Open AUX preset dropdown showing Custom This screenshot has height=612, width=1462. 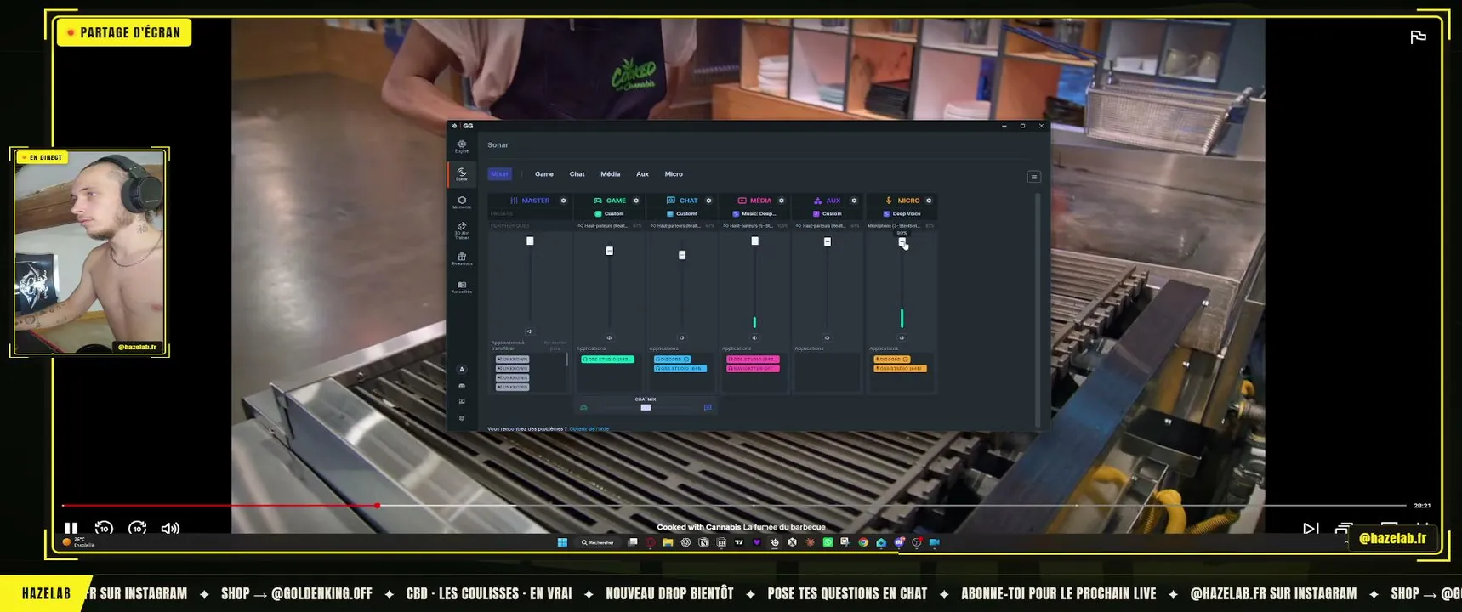pyautogui.click(x=828, y=213)
